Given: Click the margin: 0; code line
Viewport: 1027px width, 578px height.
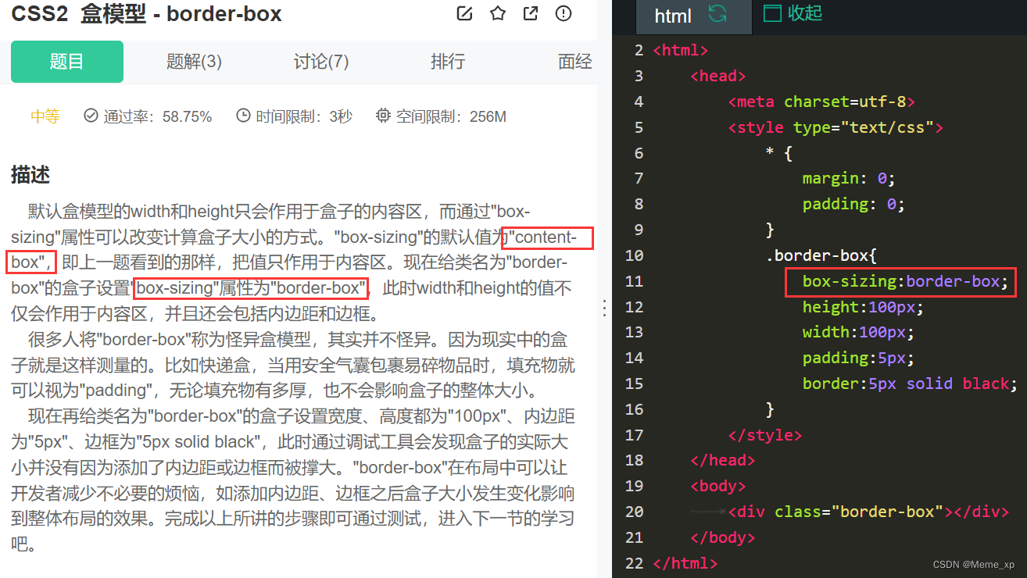Looking at the screenshot, I should [849, 178].
